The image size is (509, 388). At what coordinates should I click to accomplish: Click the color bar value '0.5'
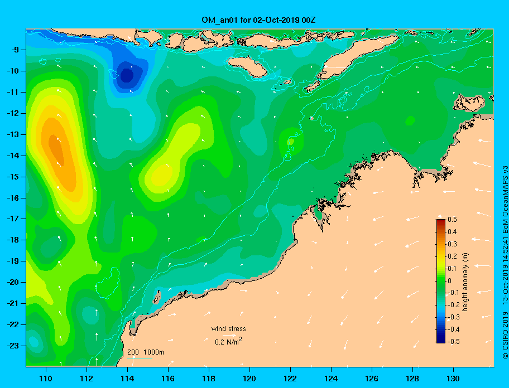pyautogui.click(x=452, y=220)
